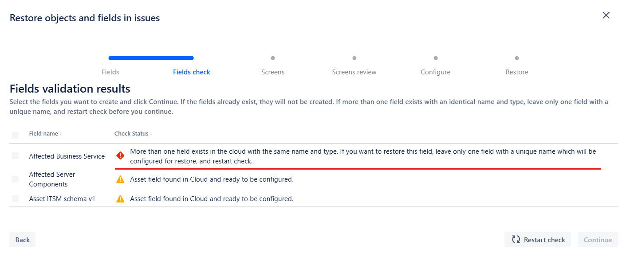Close the restore dialog with the X icon
The height and width of the screenshot is (256, 626).
606,16
